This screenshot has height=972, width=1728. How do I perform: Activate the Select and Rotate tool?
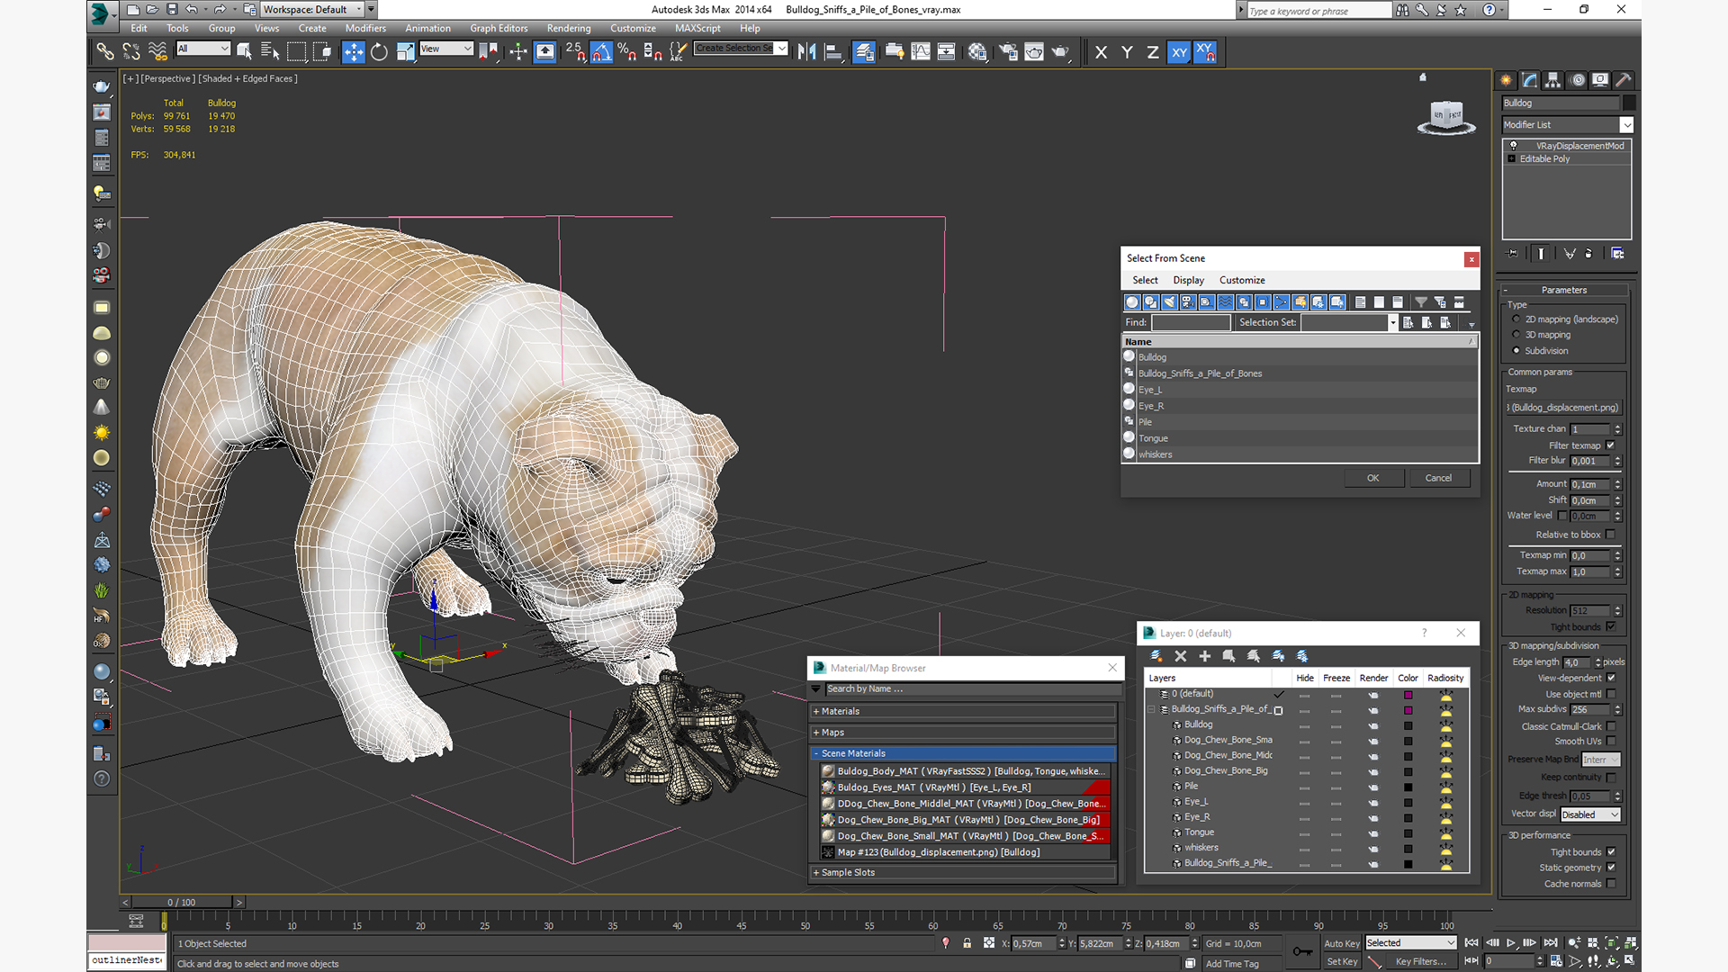[379, 51]
